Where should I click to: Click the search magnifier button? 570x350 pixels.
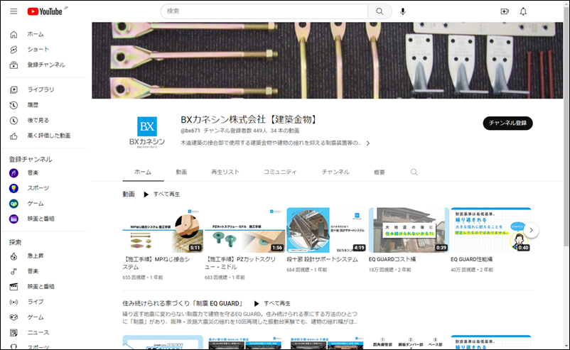point(380,11)
